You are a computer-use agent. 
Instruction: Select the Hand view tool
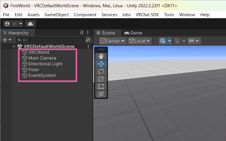[x=101, y=56]
